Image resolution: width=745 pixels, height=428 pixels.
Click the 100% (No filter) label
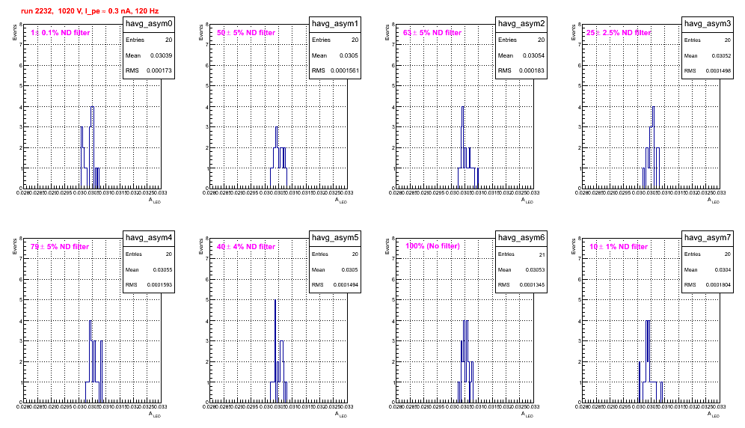tap(433, 246)
